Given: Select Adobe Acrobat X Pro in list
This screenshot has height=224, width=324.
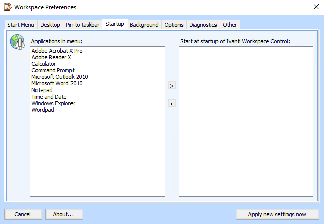Looking at the screenshot, I should (x=57, y=51).
